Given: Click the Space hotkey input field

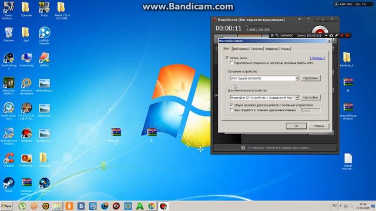Looking at the screenshot, I should (310, 111).
